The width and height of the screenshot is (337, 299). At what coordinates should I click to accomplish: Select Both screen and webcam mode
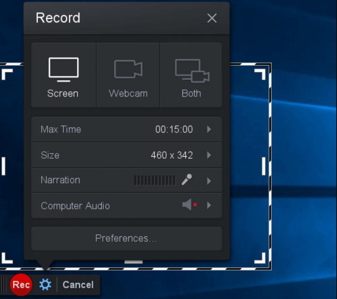click(x=191, y=75)
